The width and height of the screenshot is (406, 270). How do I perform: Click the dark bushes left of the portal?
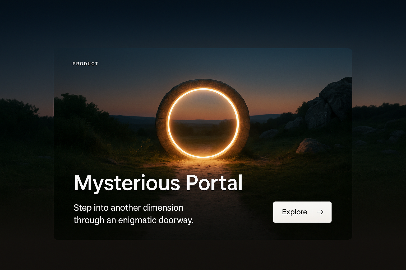[x=79, y=113]
